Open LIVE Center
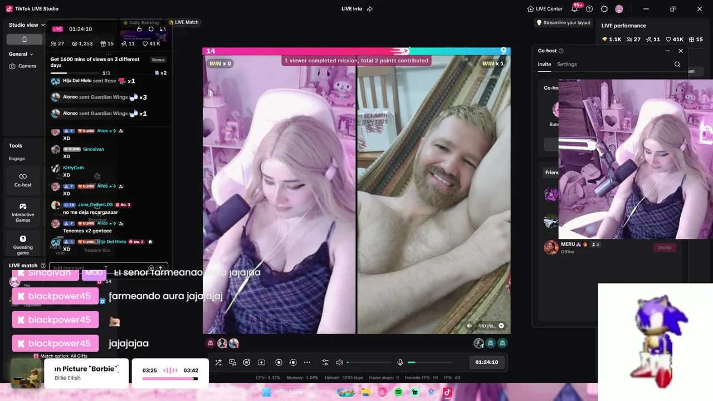713x401 pixels. (x=545, y=9)
